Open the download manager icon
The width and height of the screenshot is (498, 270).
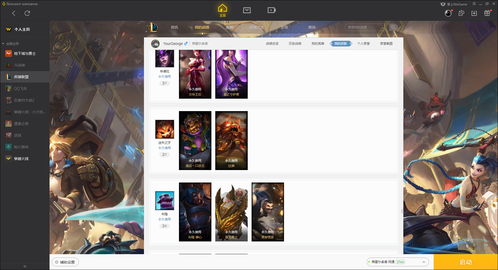tap(474, 13)
